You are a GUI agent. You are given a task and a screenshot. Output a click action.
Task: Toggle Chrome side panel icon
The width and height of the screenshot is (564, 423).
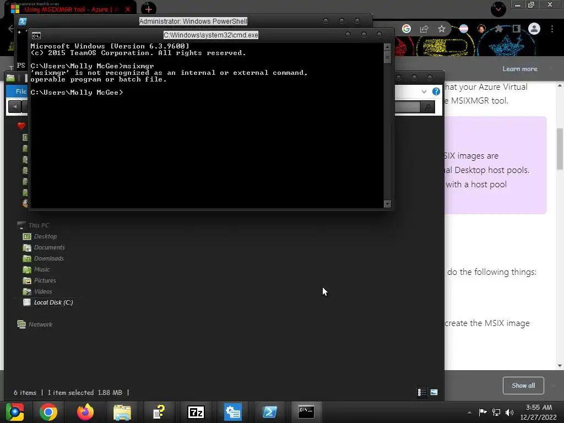click(517, 29)
